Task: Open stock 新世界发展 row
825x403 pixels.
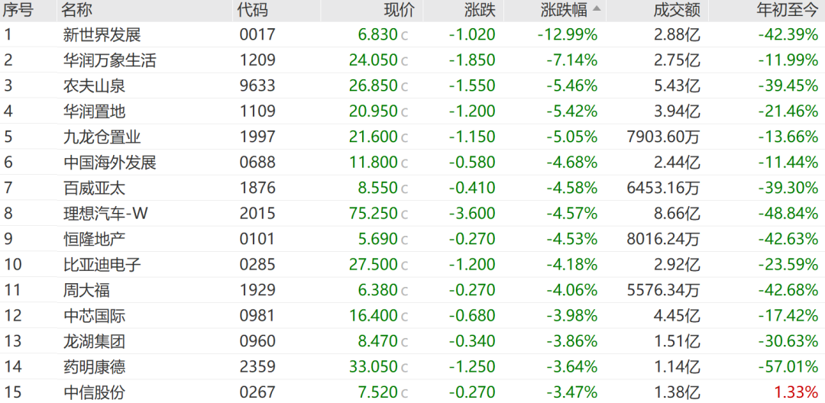Action: tap(412, 34)
